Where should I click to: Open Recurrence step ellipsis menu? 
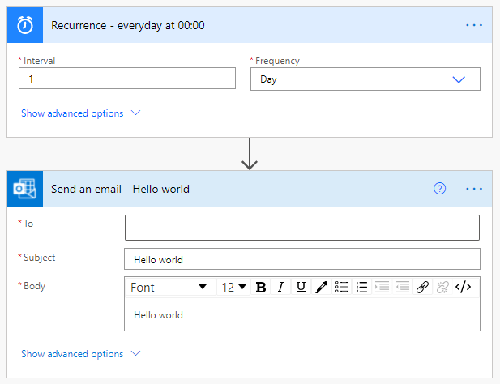coord(474,25)
